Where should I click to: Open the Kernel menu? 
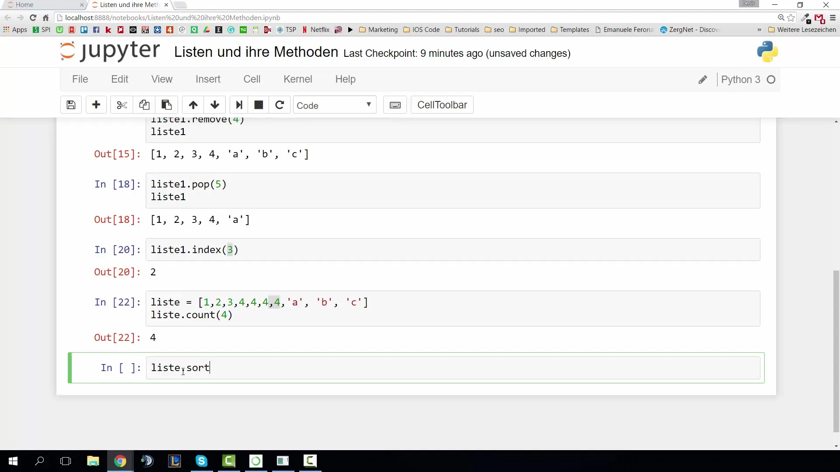[298, 79]
